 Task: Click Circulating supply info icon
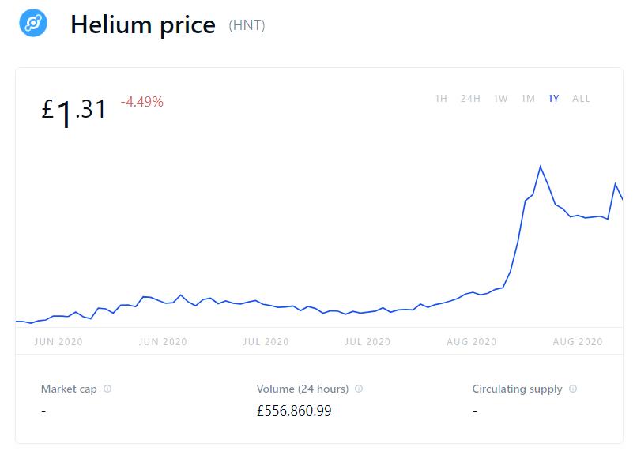click(x=573, y=389)
